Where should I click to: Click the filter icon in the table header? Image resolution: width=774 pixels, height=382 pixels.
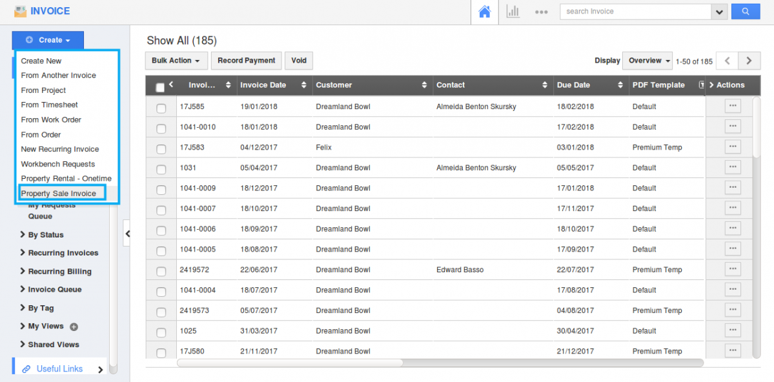click(702, 85)
